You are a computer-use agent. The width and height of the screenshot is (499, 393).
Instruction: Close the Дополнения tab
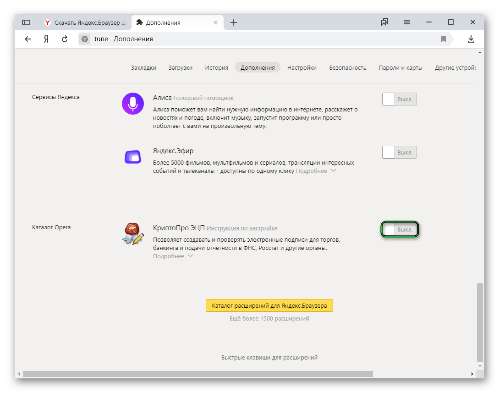(216, 22)
